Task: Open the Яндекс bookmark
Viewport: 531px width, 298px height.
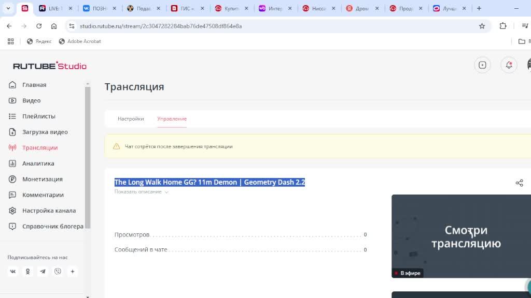Action: pyautogui.click(x=39, y=41)
